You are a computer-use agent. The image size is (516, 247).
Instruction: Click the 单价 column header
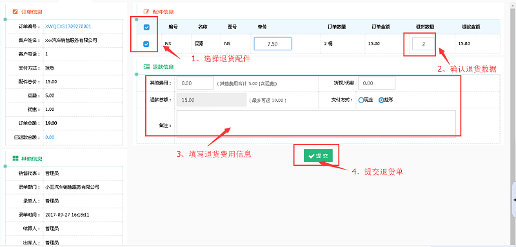262,27
